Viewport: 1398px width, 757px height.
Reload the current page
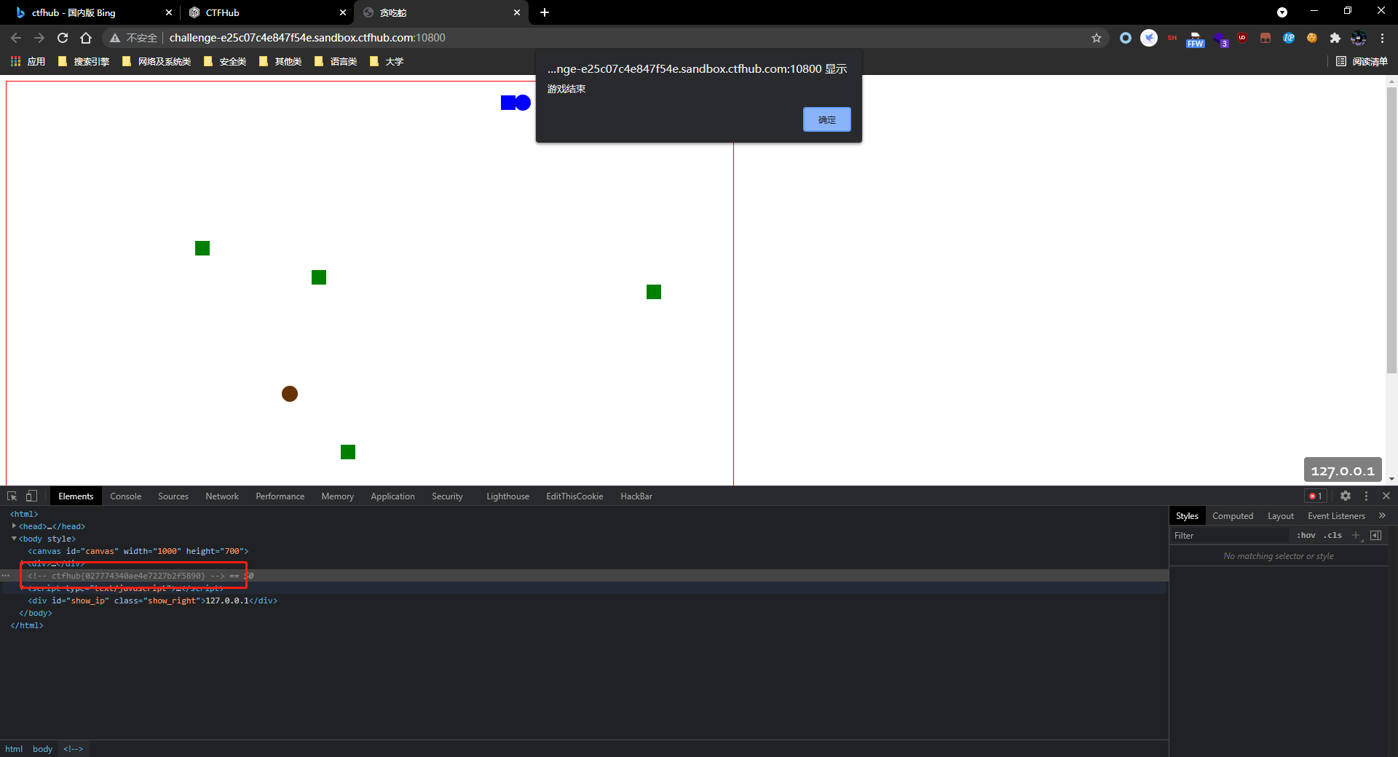63,38
